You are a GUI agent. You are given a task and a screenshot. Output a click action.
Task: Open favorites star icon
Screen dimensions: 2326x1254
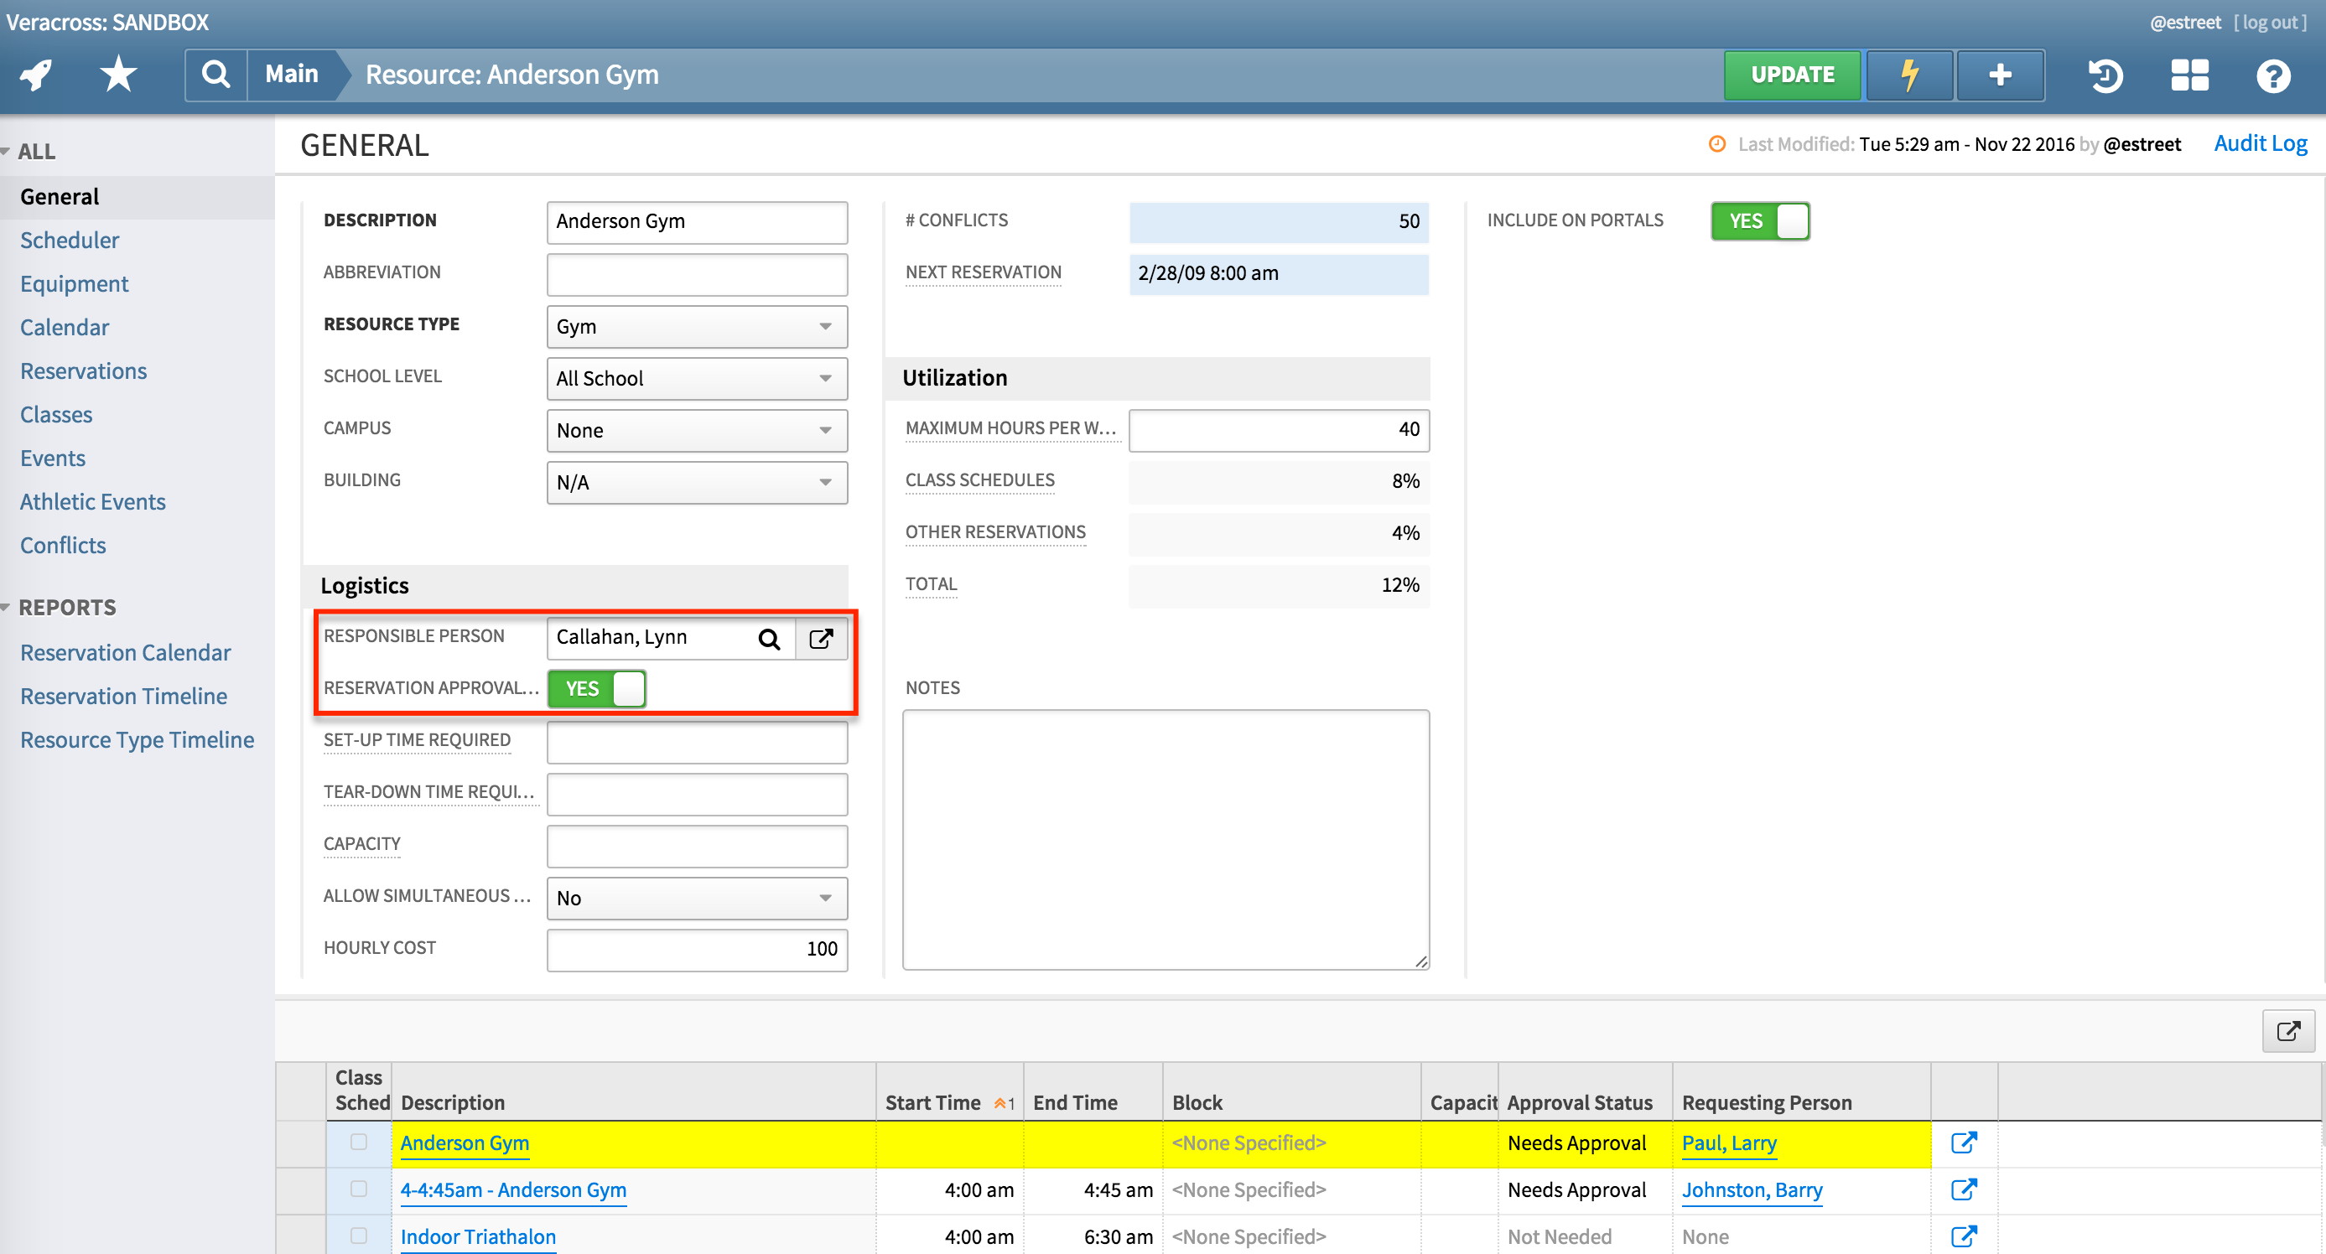pos(118,75)
